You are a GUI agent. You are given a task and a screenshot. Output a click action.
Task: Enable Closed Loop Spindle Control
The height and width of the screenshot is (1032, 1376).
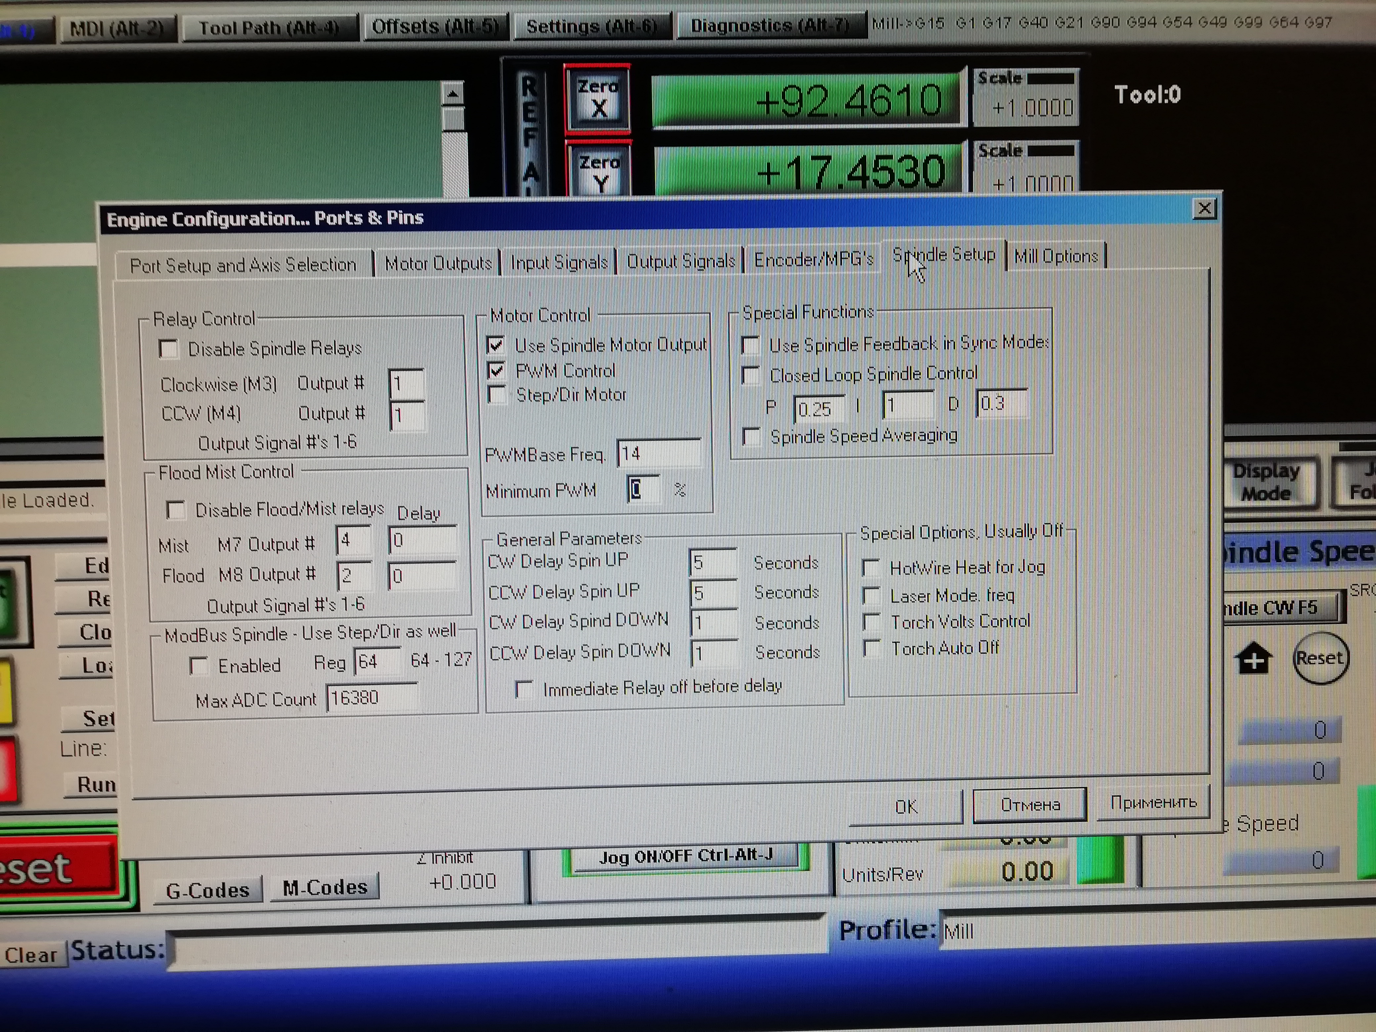pos(752,375)
